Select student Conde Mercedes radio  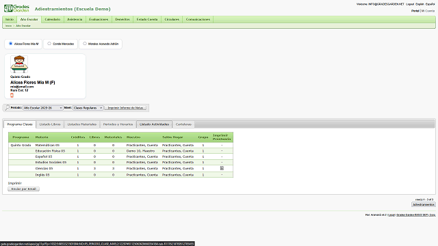(49, 44)
